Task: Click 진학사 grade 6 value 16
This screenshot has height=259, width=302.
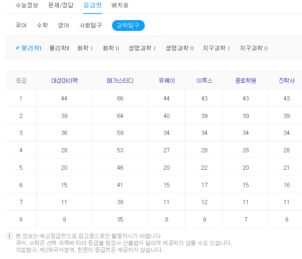Action: point(287,185)
